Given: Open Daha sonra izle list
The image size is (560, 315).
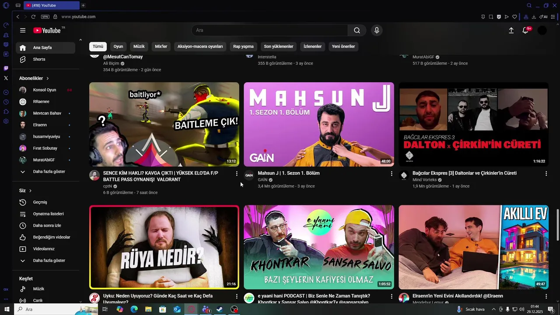Looking at the screenshot, I should (x=45, y=225).
